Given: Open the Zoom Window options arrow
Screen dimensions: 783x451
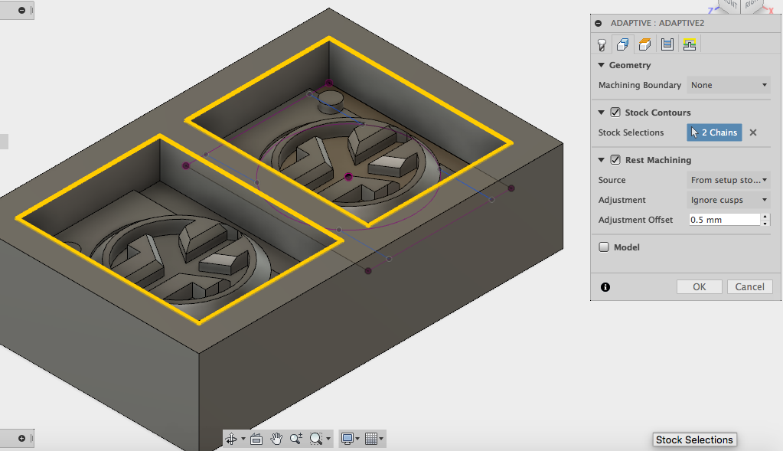Looking at the screenshot, I should click(328, 439).
